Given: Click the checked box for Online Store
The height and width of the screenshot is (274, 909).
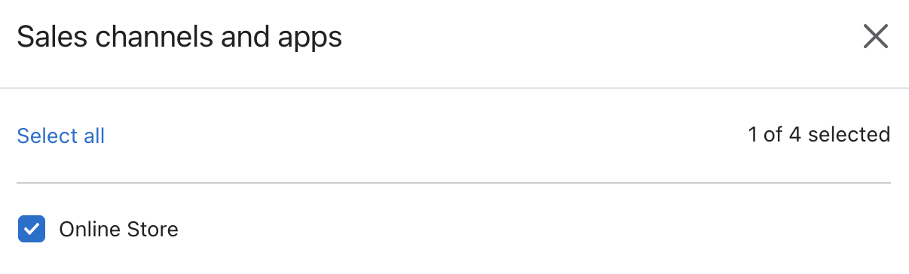Looking at the screenshot, I should point(32,230).
